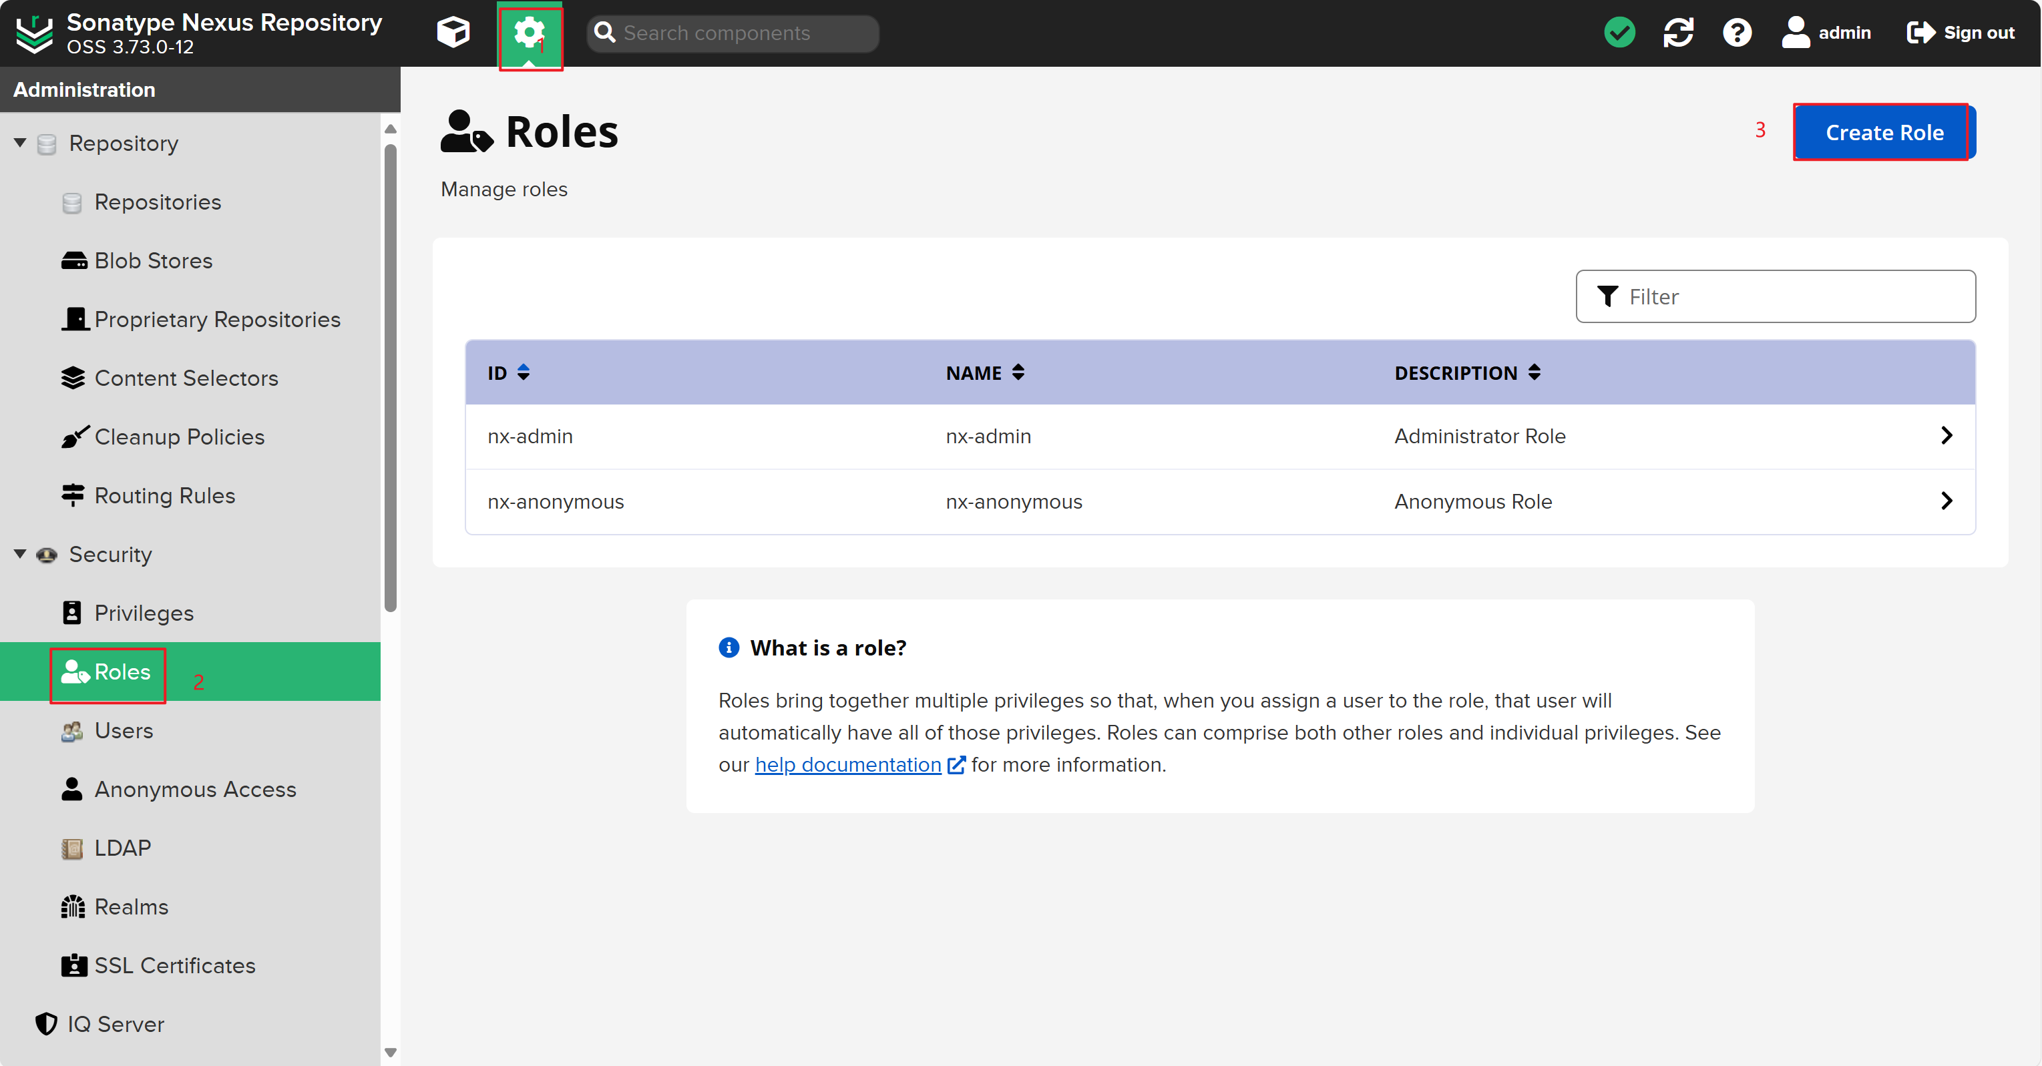The width and height of the screenshot is (2042, 1066).
Task: Open the Help question mark icon
Action: click(1737, 33)
